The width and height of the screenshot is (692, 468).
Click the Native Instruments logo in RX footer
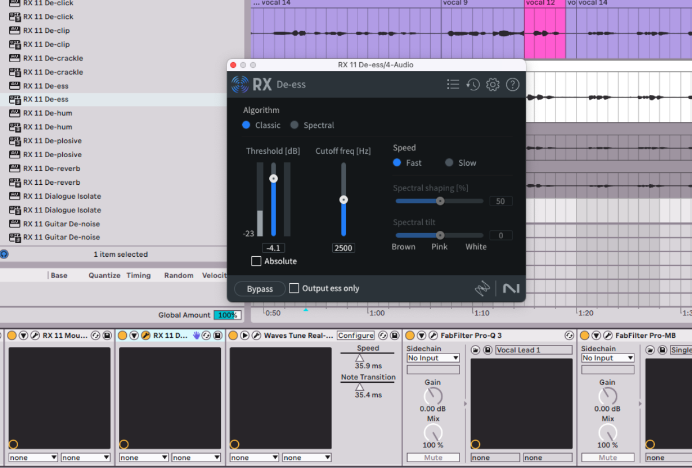click(x=510, y=288)
